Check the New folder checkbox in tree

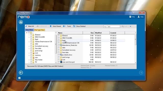tap(31, 60)
